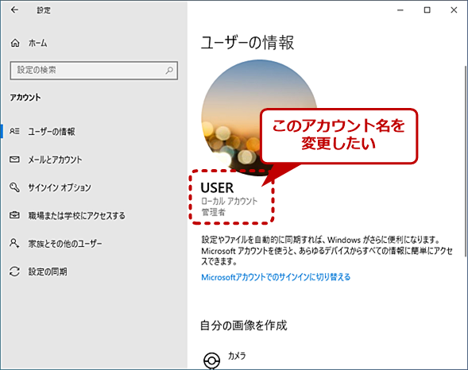
Task: Maximize the Settings window
Action: pyautogui.click(x=427, y=10)
